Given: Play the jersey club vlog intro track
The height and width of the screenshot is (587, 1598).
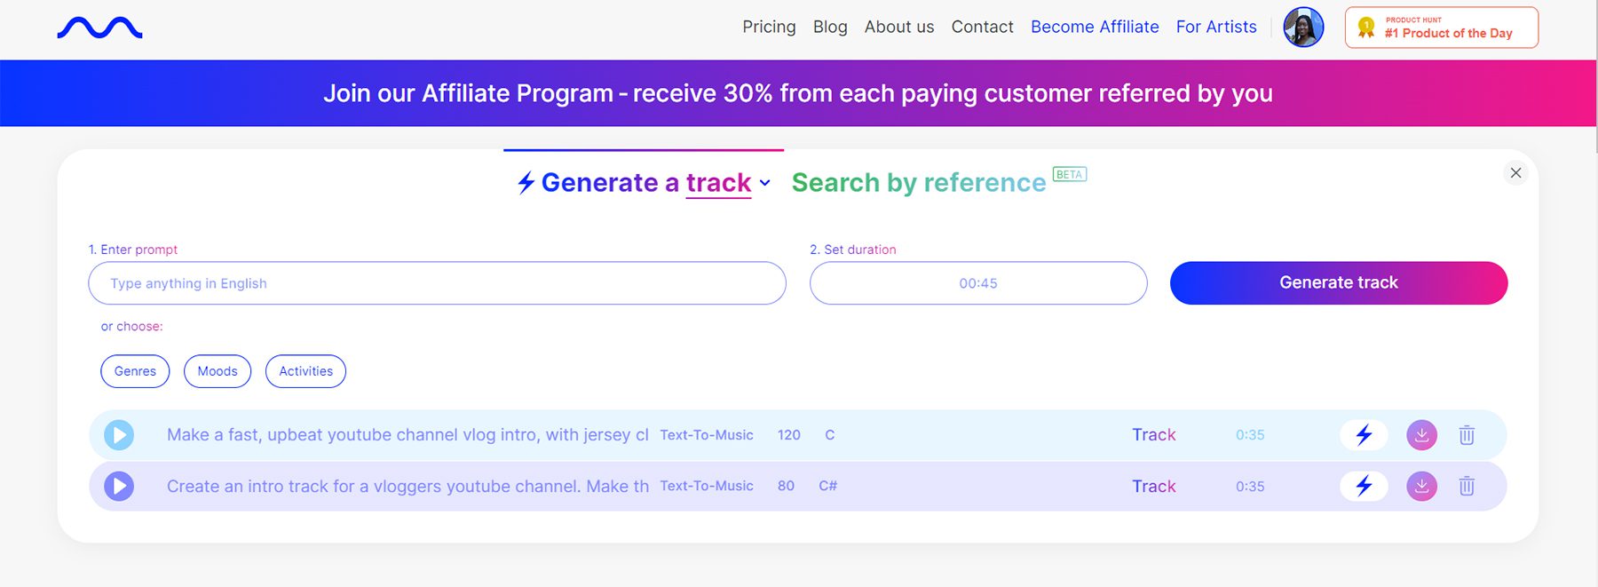Looking at the screenshot, I should click(x=118, y=435).
